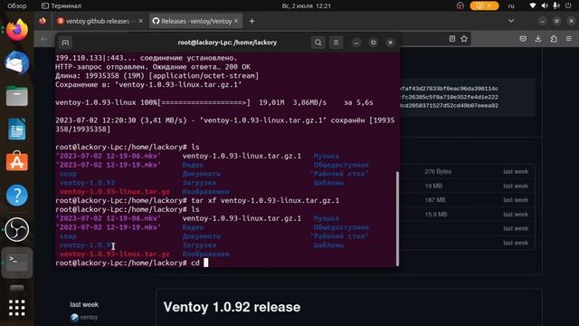Open 'Ventoy 1.0.92 release' heading link
579x326 pixels.
coord(232,307)
